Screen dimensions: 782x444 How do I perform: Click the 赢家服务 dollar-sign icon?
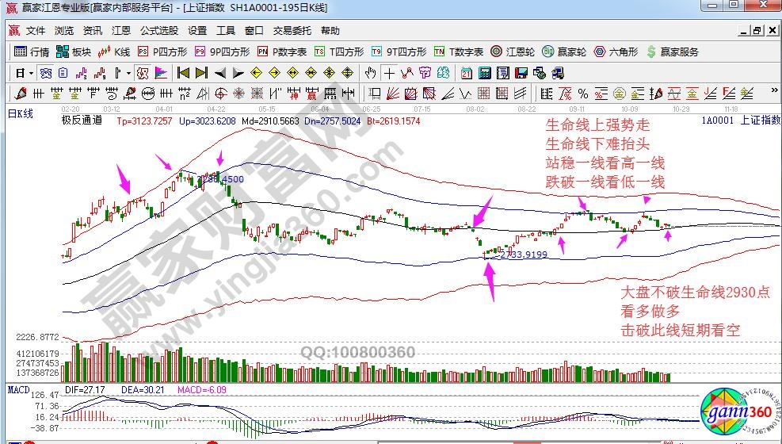(x=652, y=52)
